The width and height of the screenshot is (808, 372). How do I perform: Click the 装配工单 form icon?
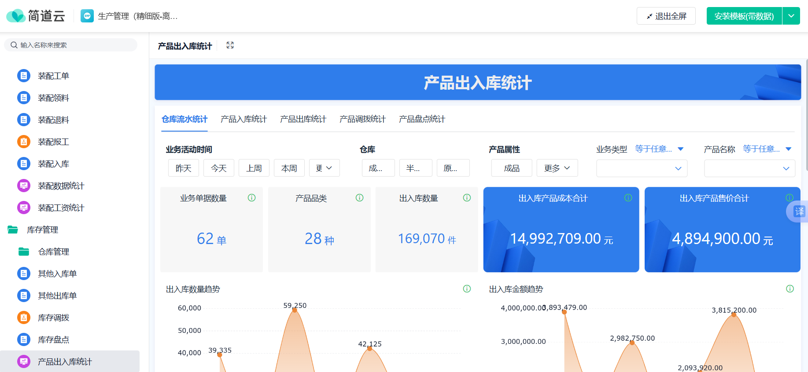coord(24,76)
